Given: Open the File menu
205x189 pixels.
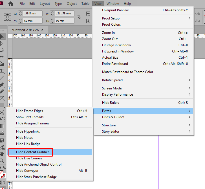Looking at the screenshot, I should (x=22, y=4).
